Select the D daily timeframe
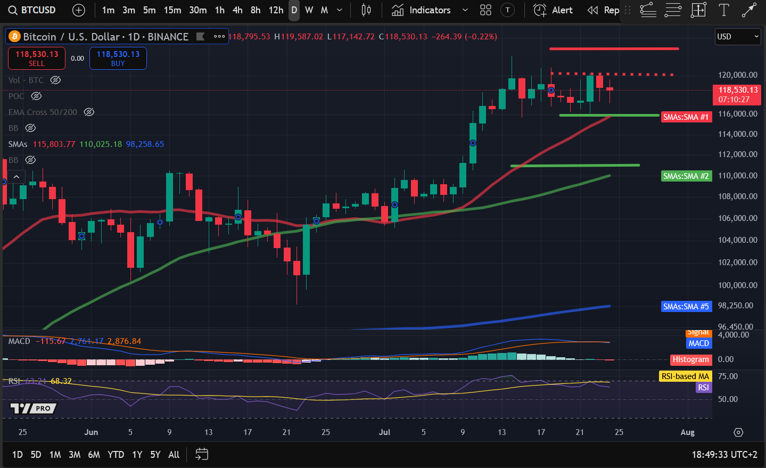Screen dimensions: 766x468 tap(294, 10)
